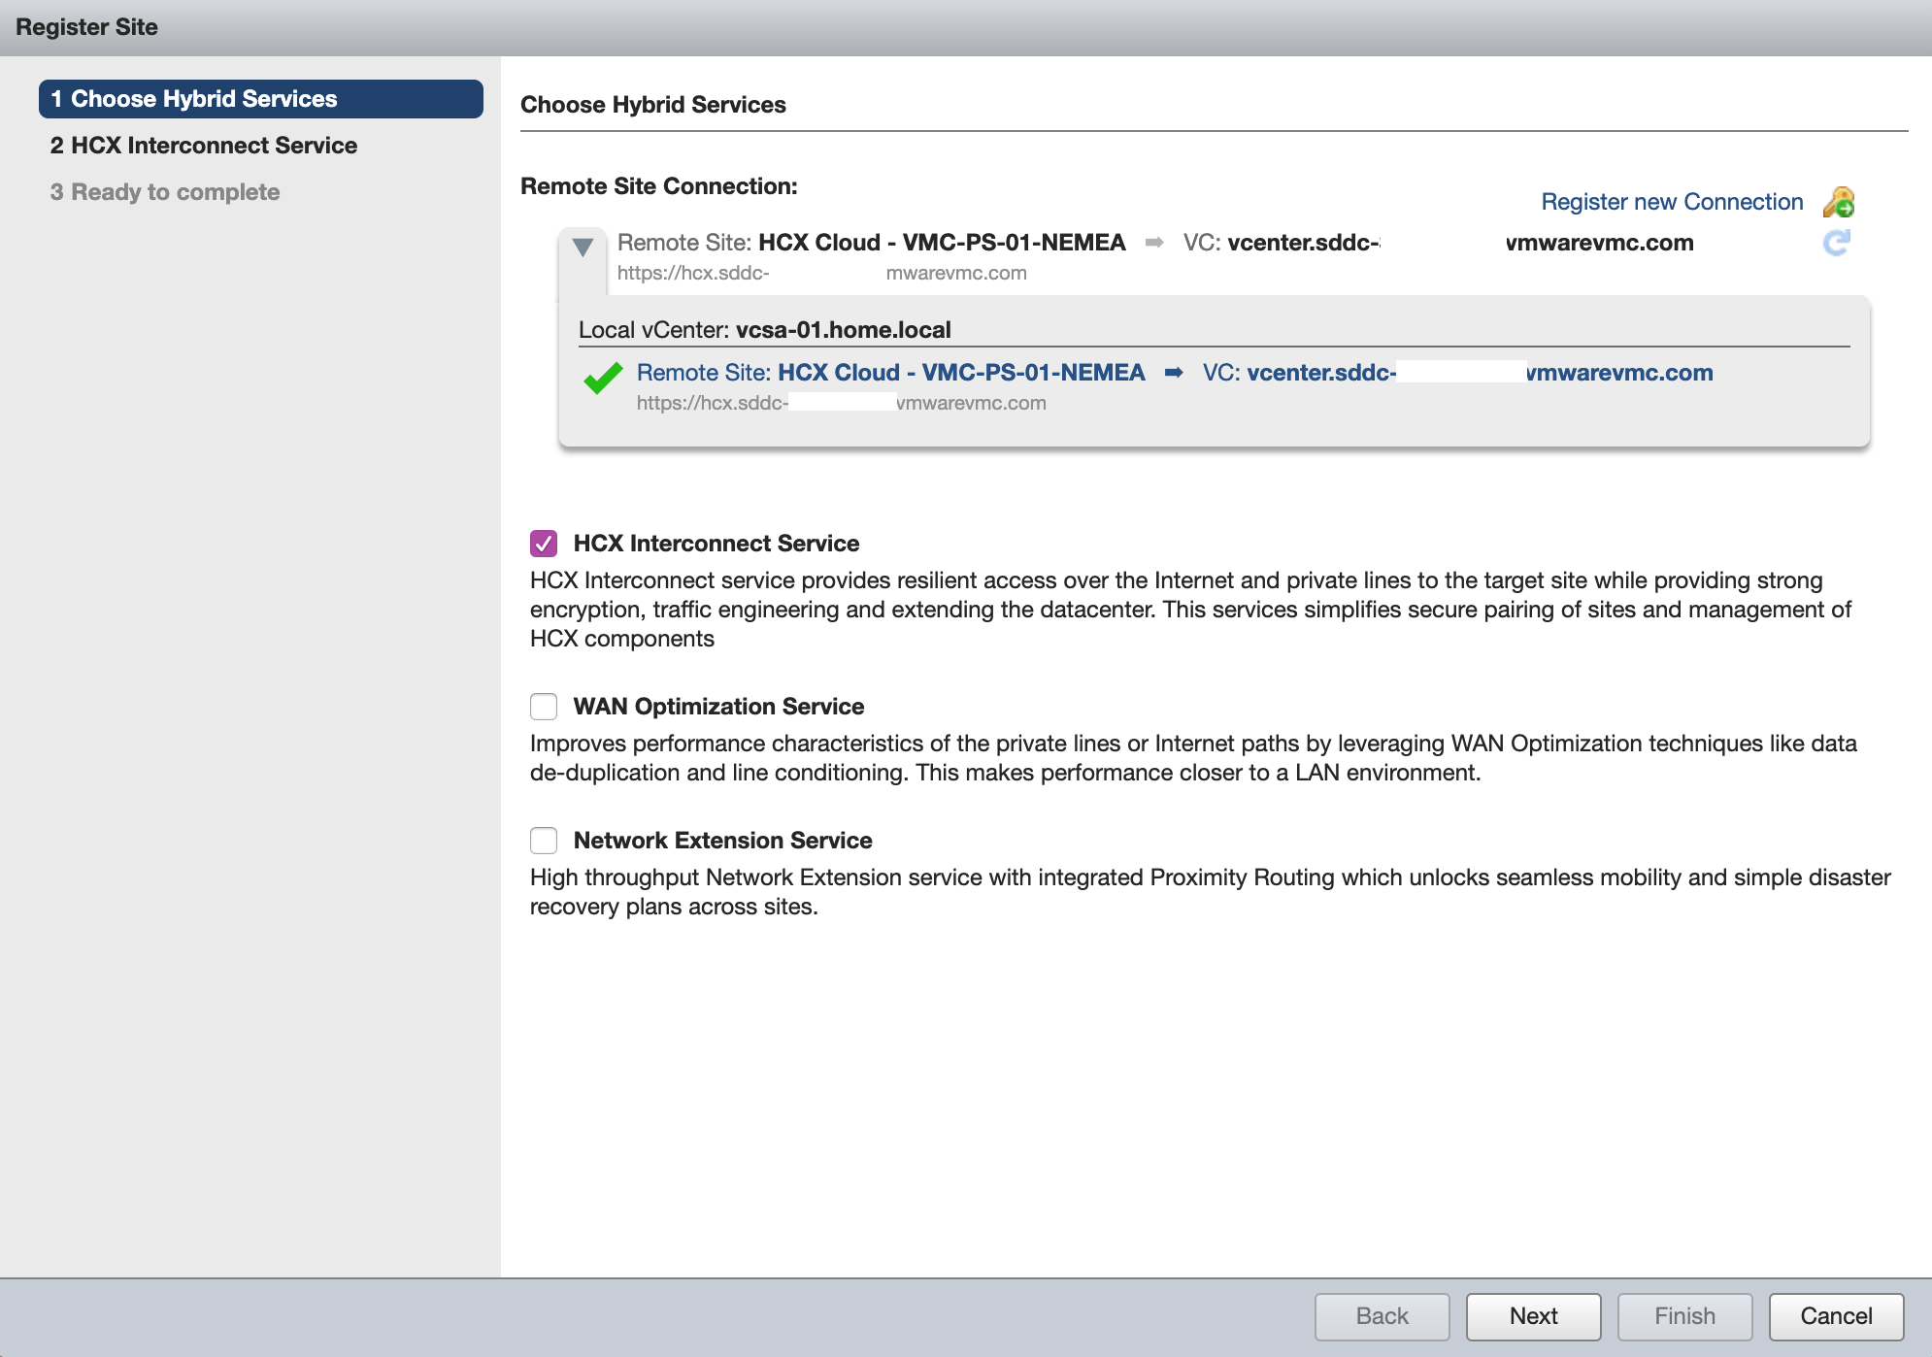This screenshot has height=1357, width=1932.
Task: Click the add new connection icon
Action: 1838,202
